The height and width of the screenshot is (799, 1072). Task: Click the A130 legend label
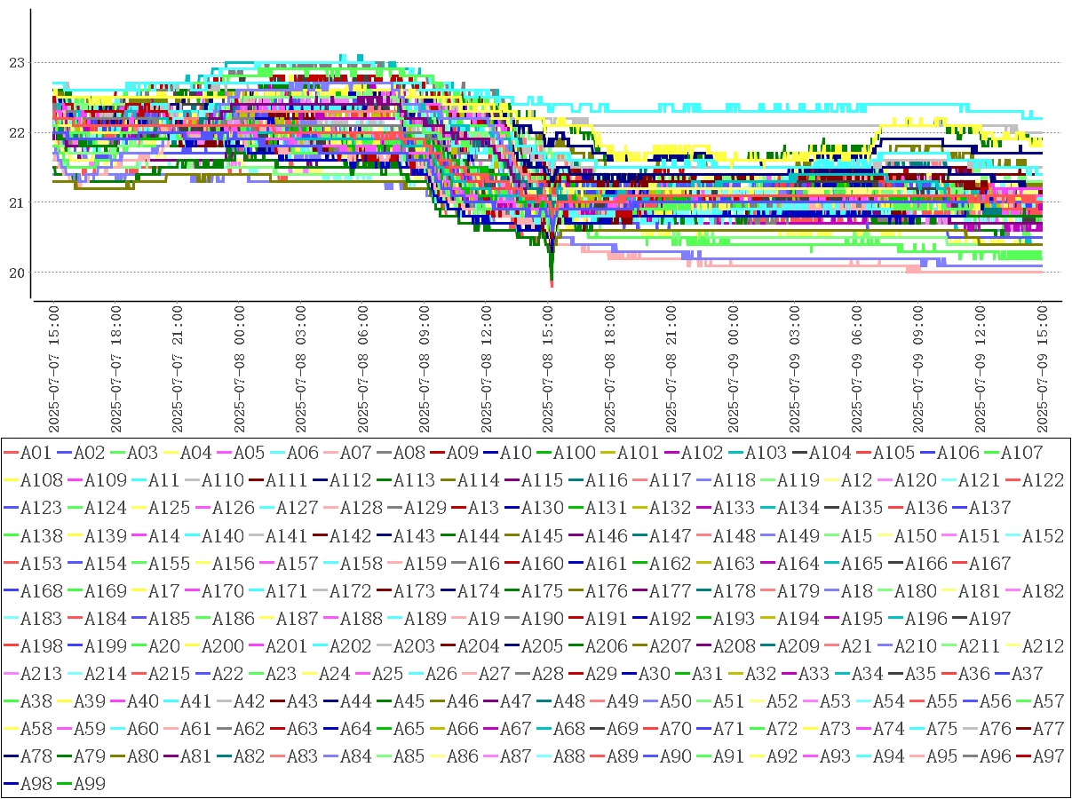pyautogui.click(x=543, y=508)
